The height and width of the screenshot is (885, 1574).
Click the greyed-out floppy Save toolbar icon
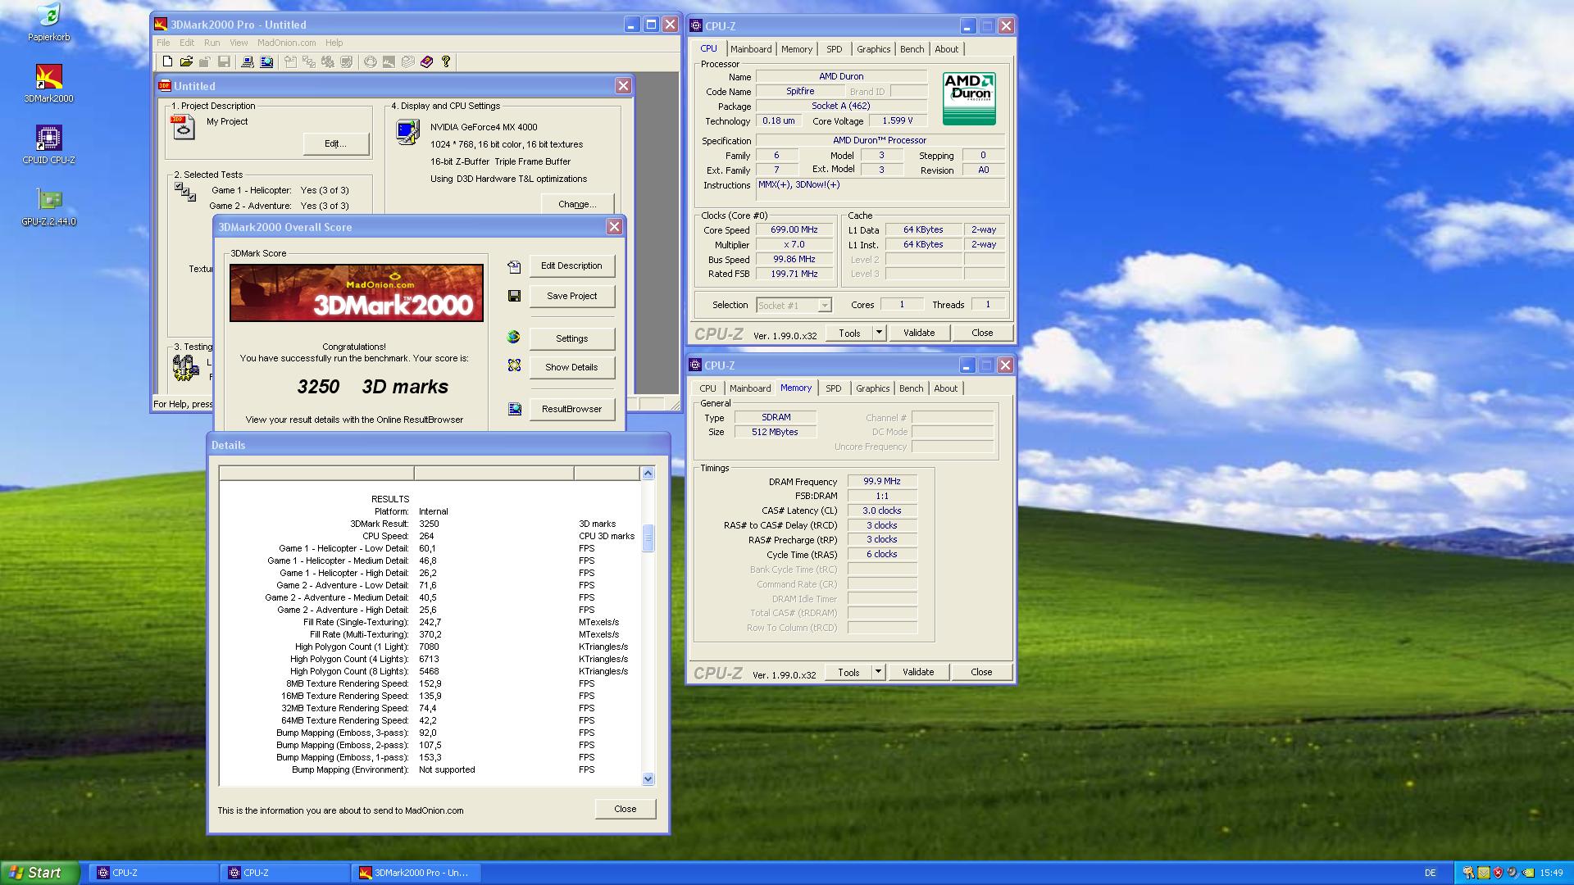point(224,61)
